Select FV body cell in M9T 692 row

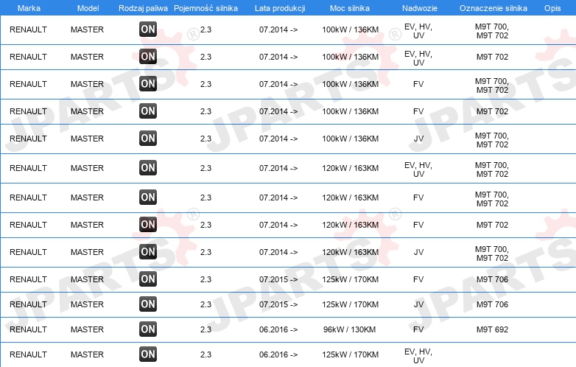(418, 329)
